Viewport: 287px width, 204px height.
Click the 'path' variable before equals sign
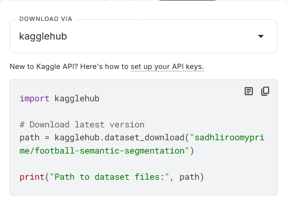29,138
